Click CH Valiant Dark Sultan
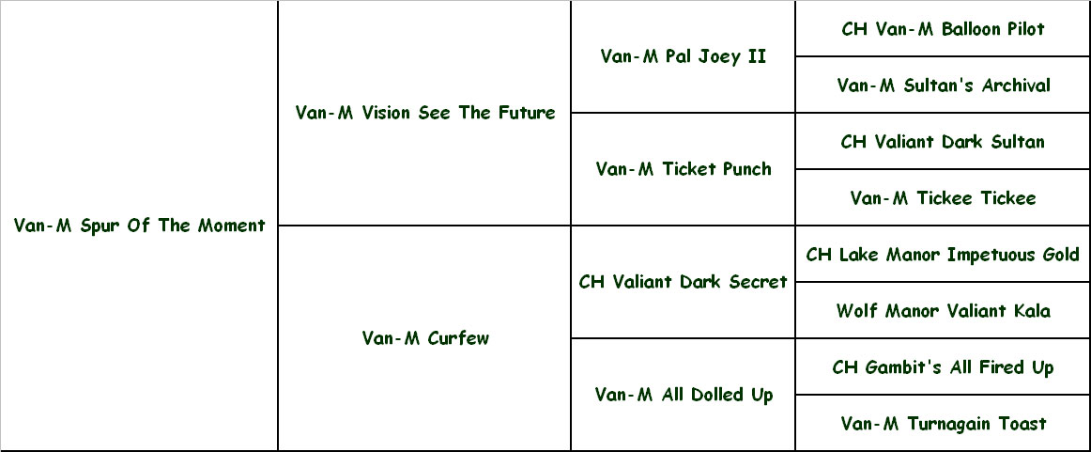The width and height of the screenshot is (1091, 452). 943,141
